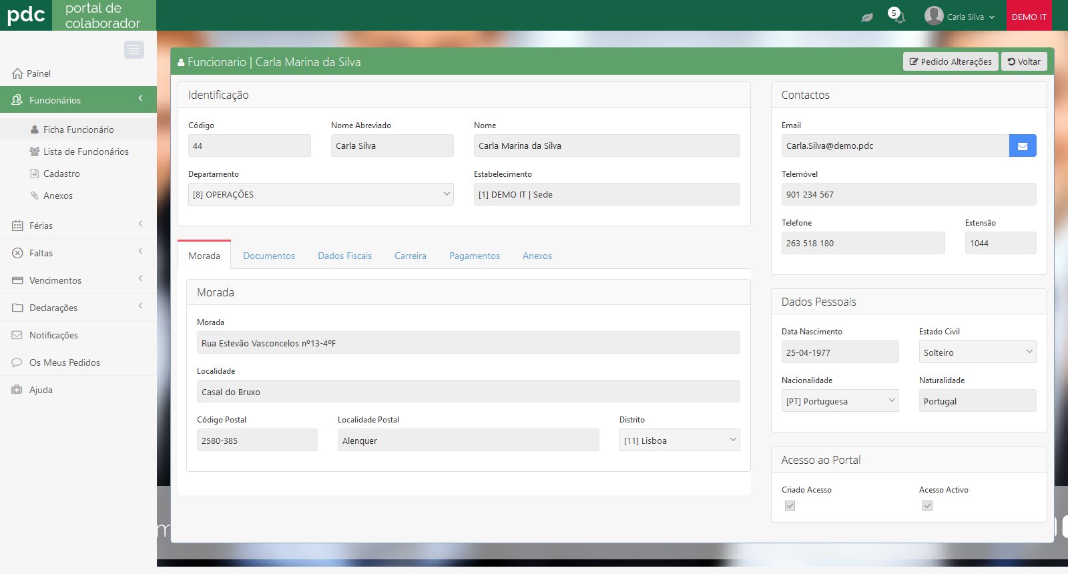Switch to the Dados Fiscais tab
Viewport: 1068px width, 574px height.
[344, 256]
